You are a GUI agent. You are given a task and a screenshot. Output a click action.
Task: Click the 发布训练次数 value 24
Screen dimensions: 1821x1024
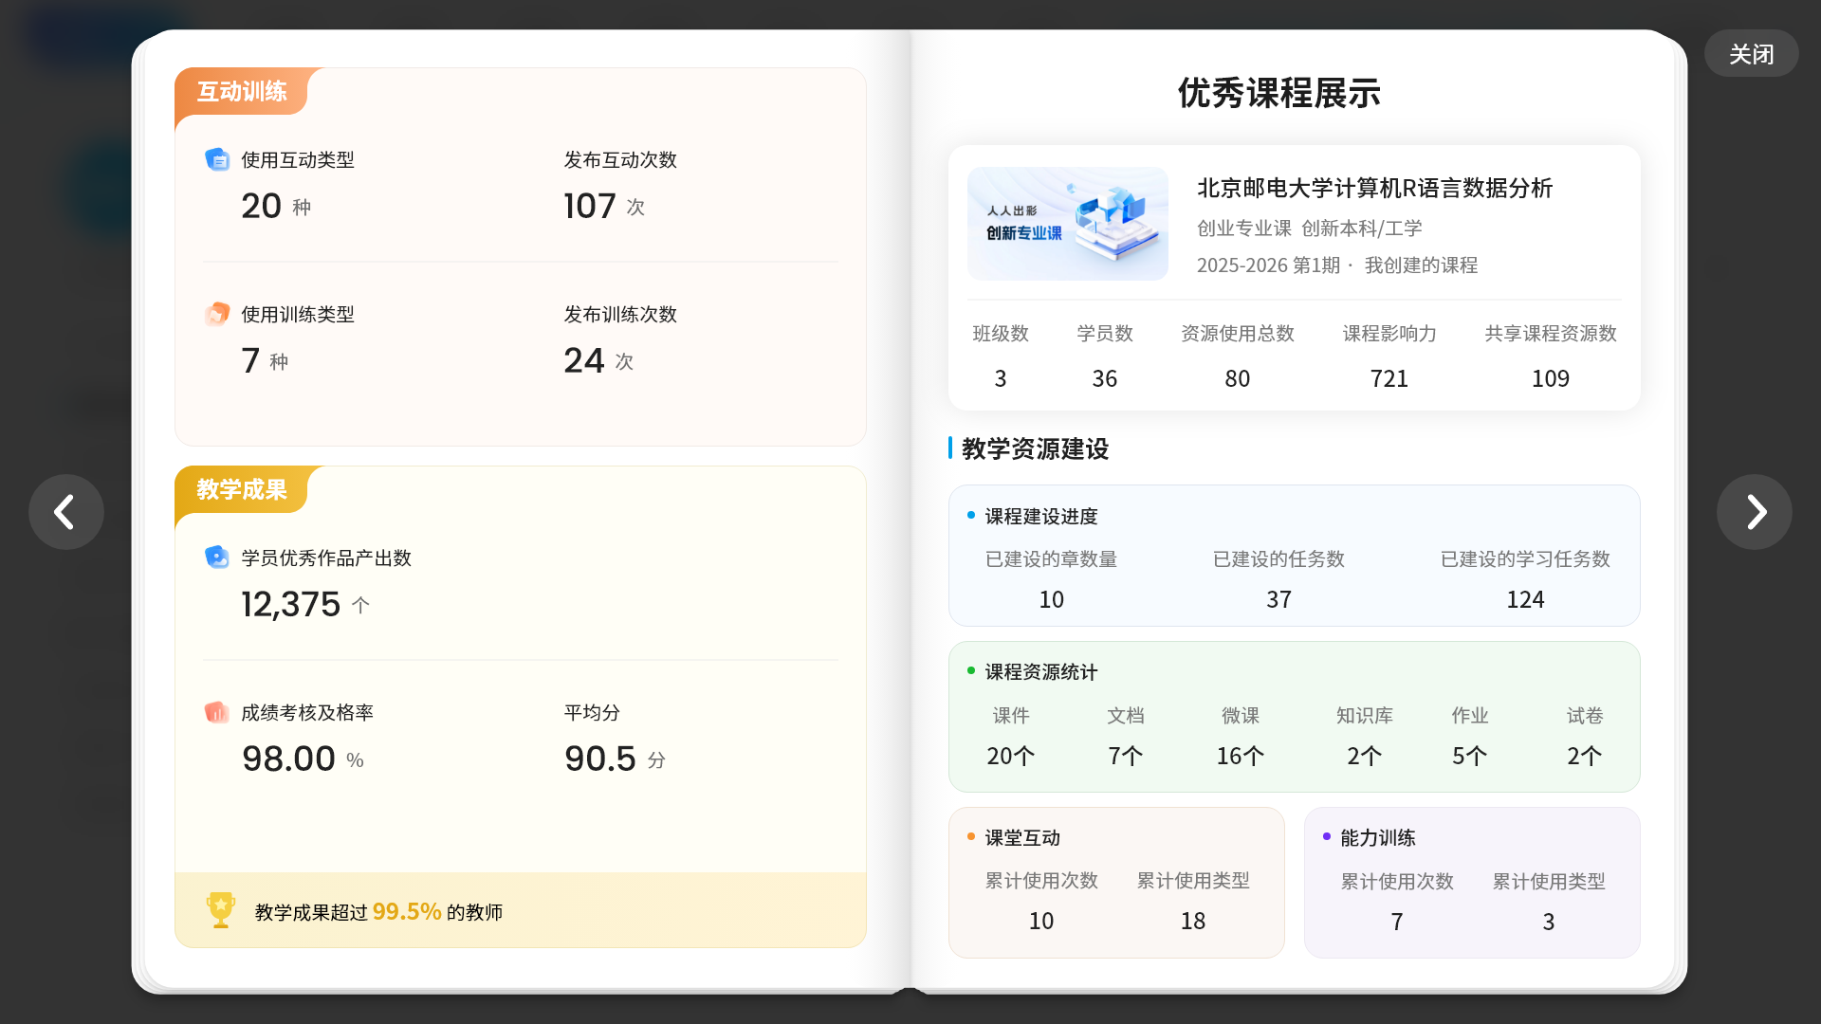tap(584, 360)
